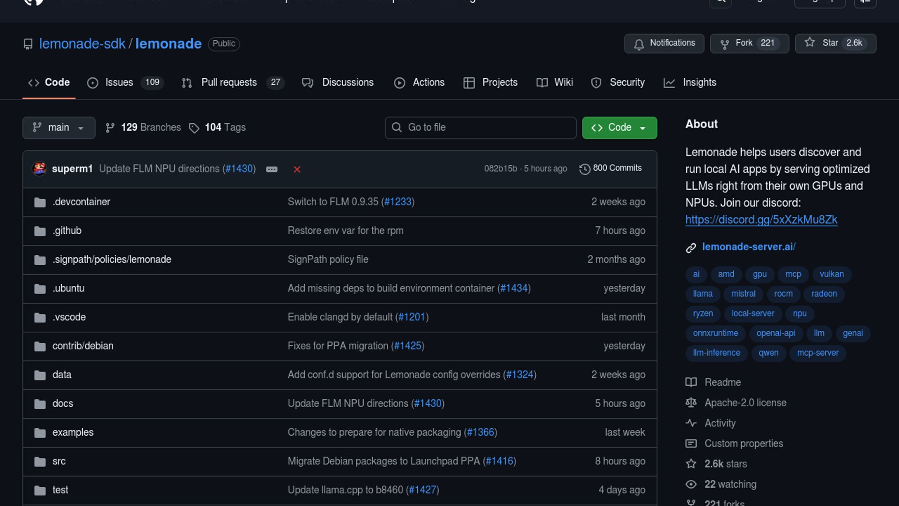Click superm1 avatar image
The image size is (899, 506).
[x=39, y=169]
